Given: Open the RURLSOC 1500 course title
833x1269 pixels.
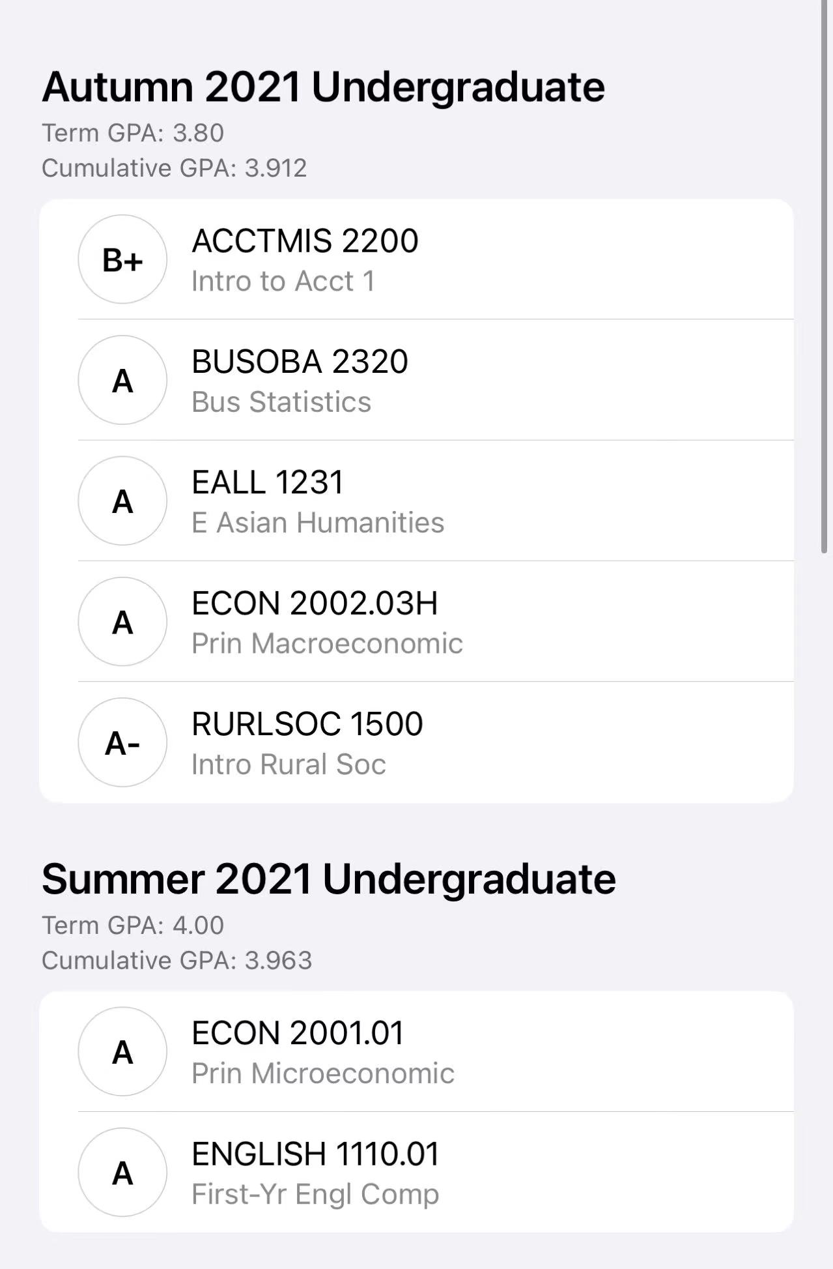Looking at the screenshot, I should pyautogui.click(x=307, y=724).
